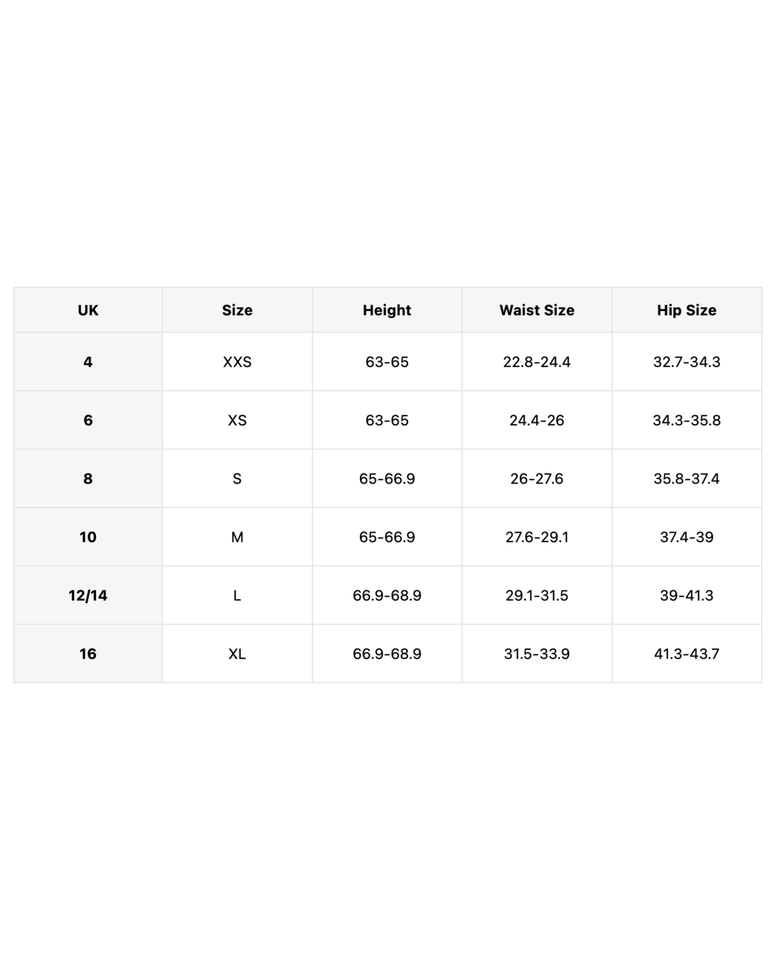Click the XS size cell
This screenshot has width=777, height=971.
(237, 420)
